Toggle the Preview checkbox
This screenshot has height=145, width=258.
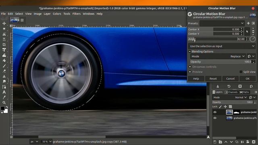pyautogui.click(x=190, y=72)
